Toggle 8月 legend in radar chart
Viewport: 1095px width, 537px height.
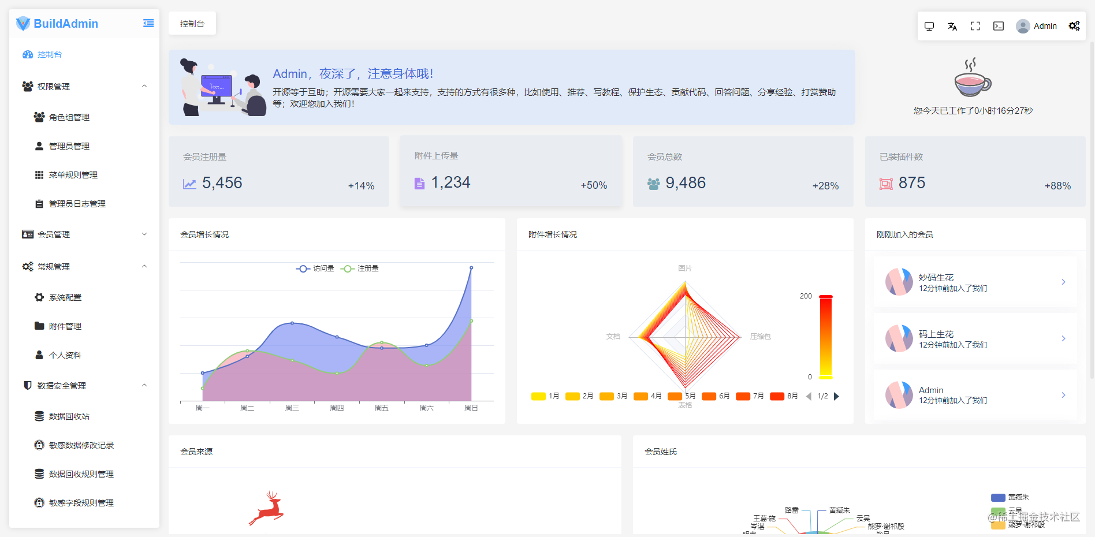point(784,396)
